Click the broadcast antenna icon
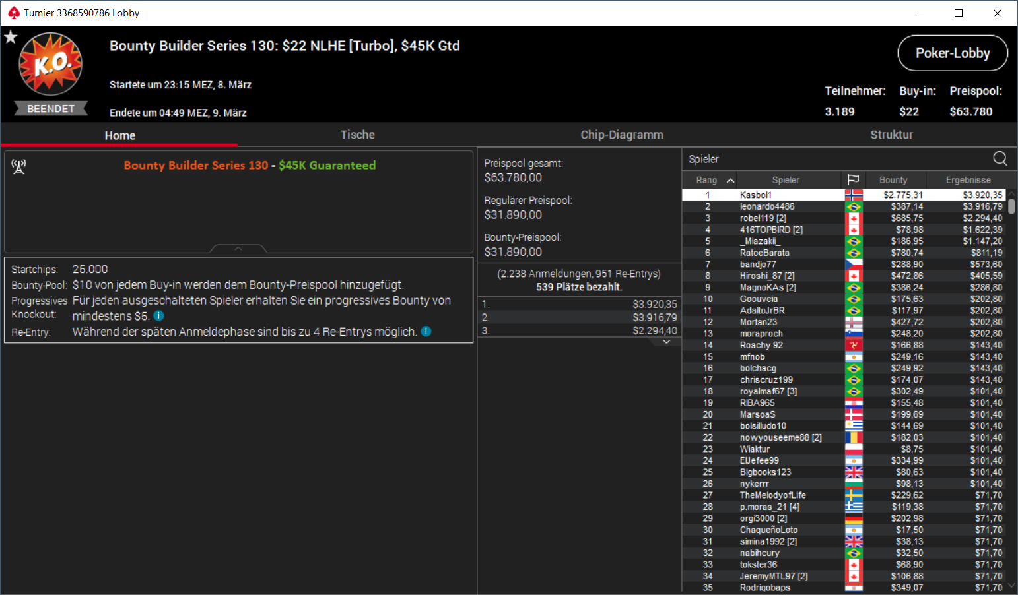 [18, 167]
